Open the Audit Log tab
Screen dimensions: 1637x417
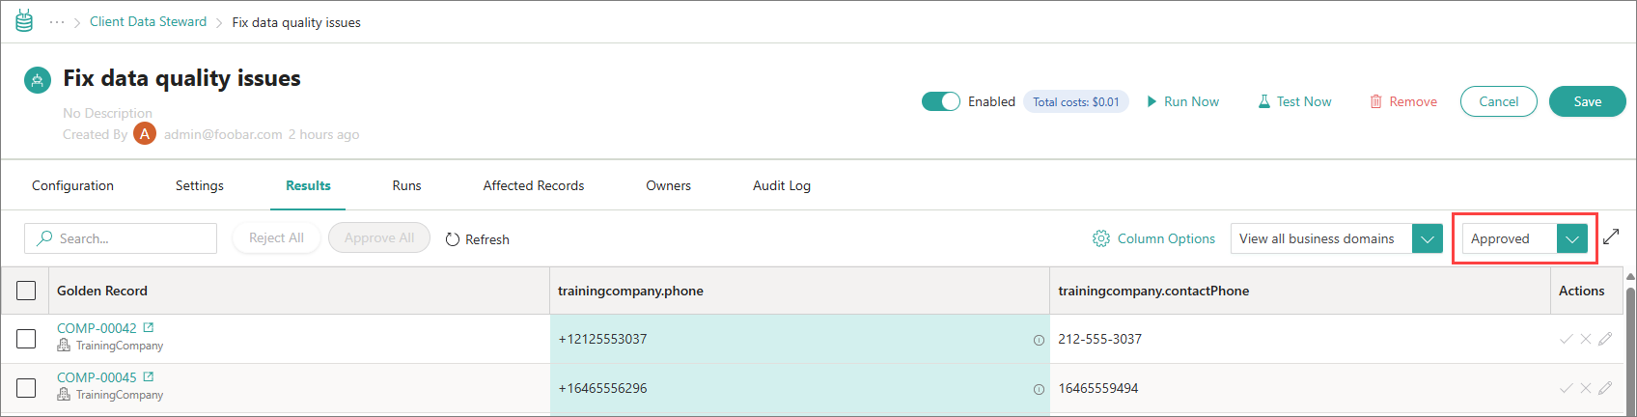pos(781,185)
